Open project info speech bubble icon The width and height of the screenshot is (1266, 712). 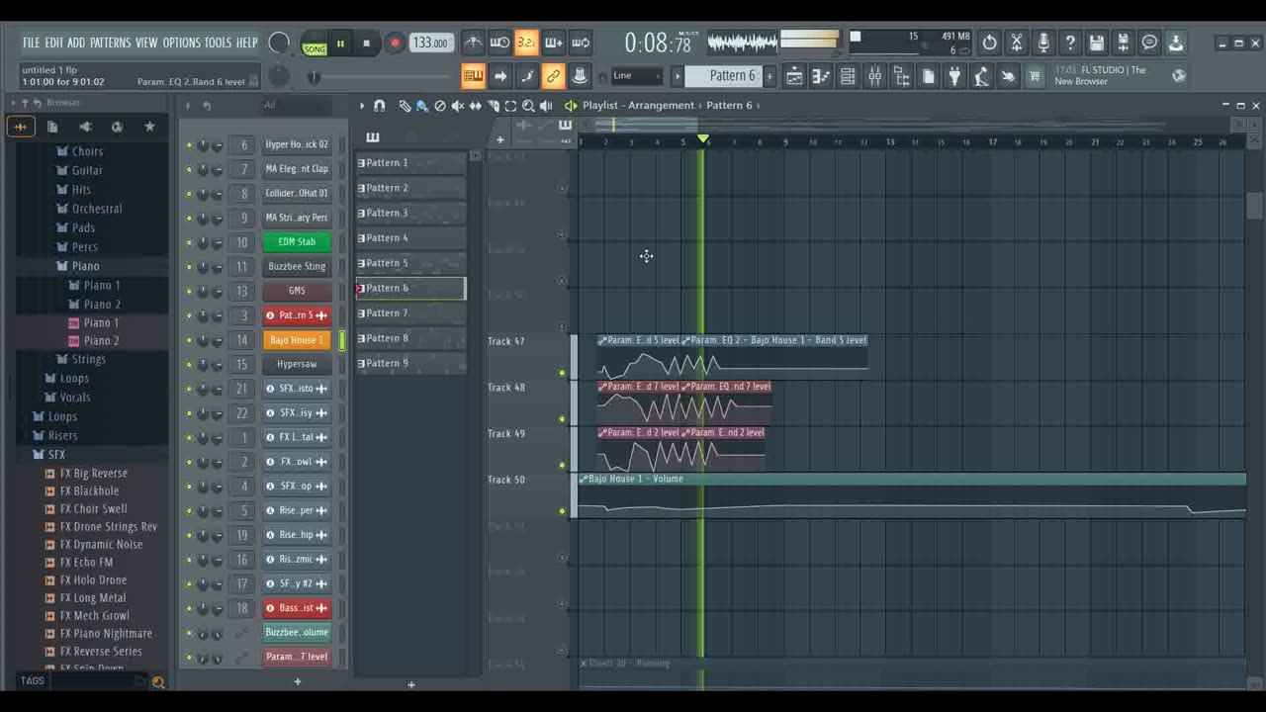tap(1149, 43)
